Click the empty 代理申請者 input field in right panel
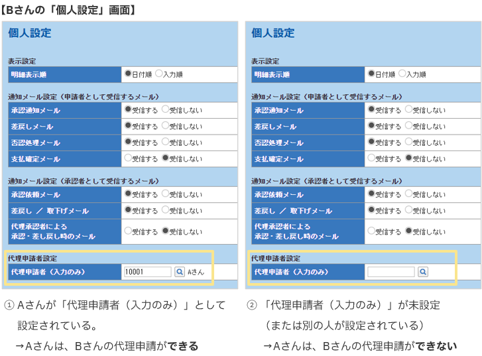 coord(391,272)
